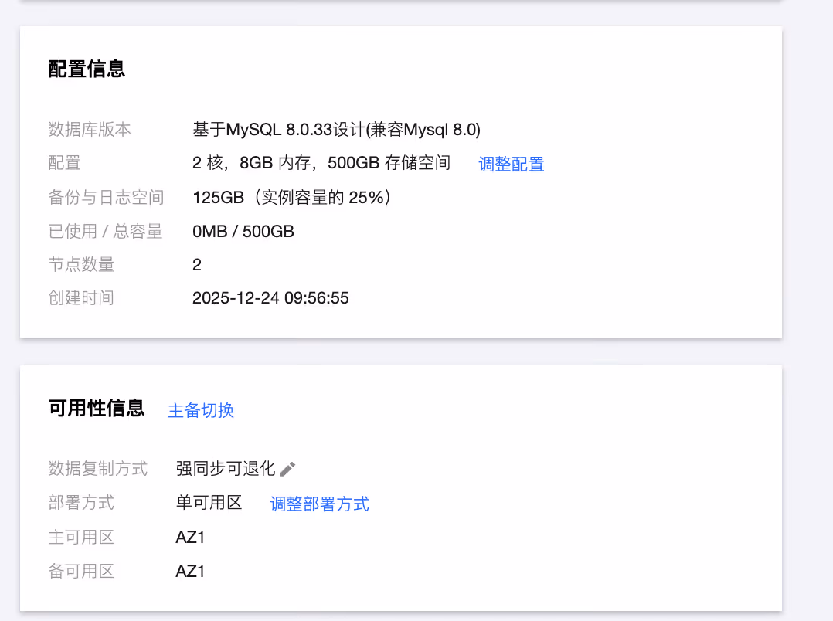
Task: Click the 0MB / 500GB usage value
Action: point(243,231)
